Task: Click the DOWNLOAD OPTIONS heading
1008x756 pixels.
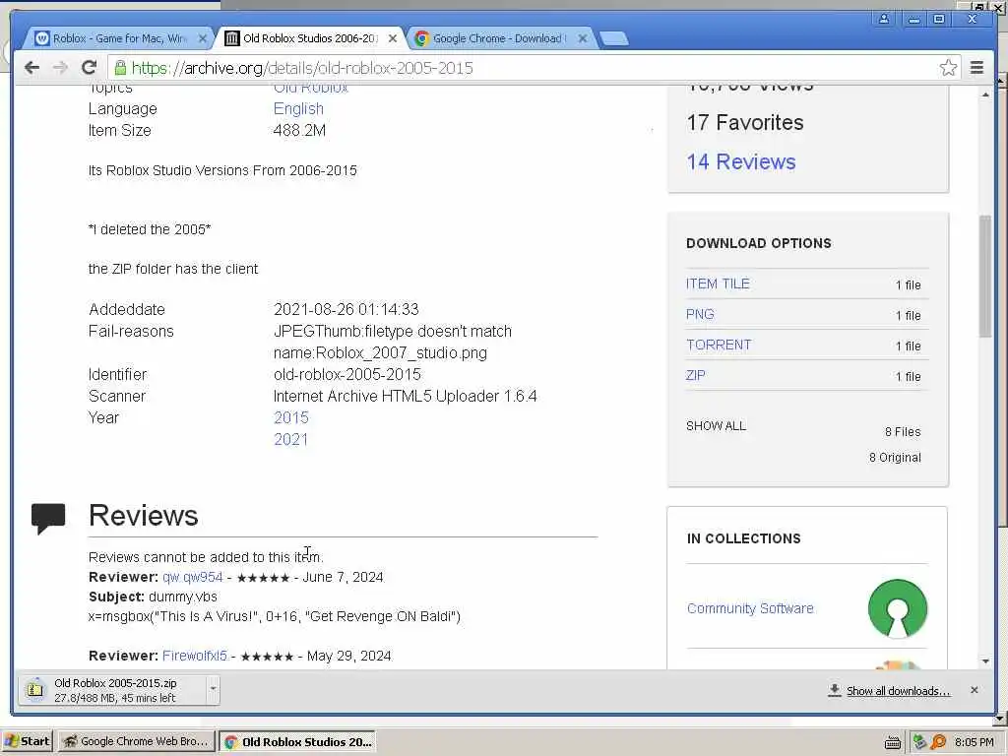Action: [x=759, y=243]
